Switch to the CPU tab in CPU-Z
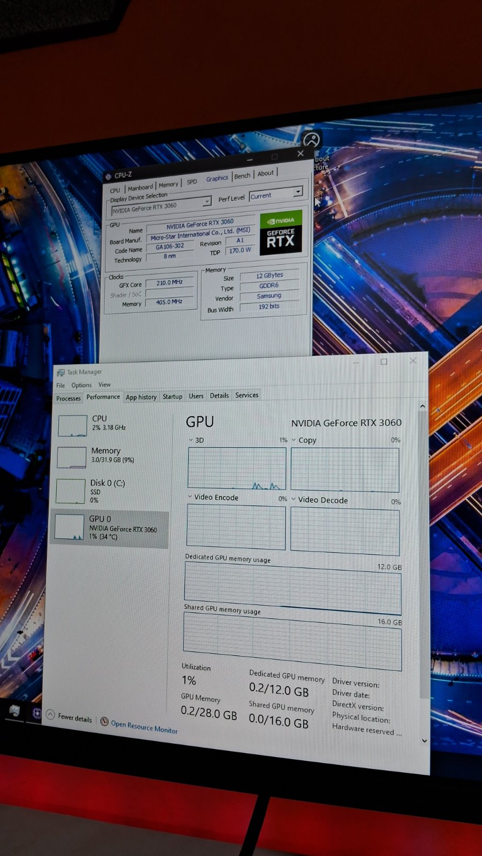 point(115,190)
